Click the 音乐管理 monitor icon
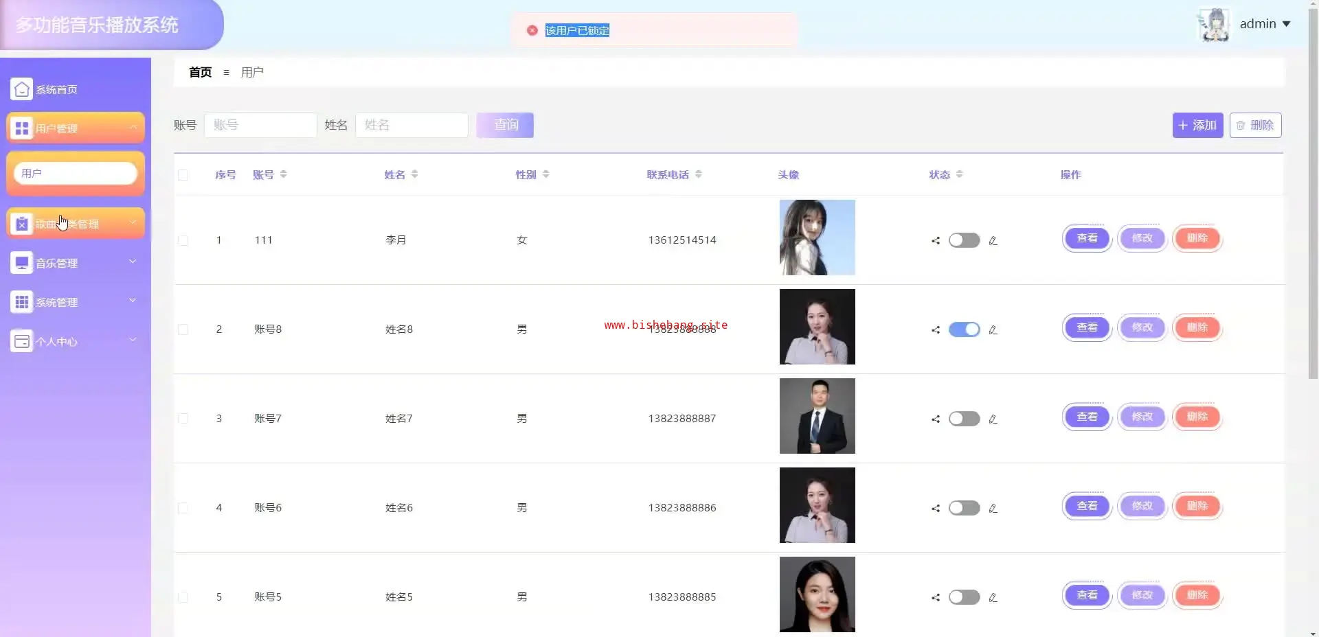This screenshot has height=637, width=1319. point(21,263)
